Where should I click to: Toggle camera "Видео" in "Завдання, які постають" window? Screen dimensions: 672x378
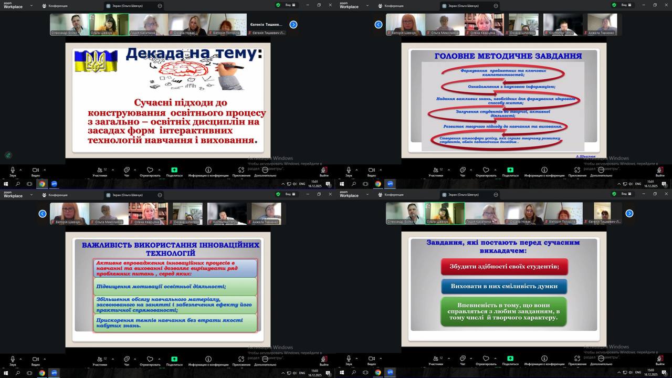pyautogui.click(x=372, y=359)
